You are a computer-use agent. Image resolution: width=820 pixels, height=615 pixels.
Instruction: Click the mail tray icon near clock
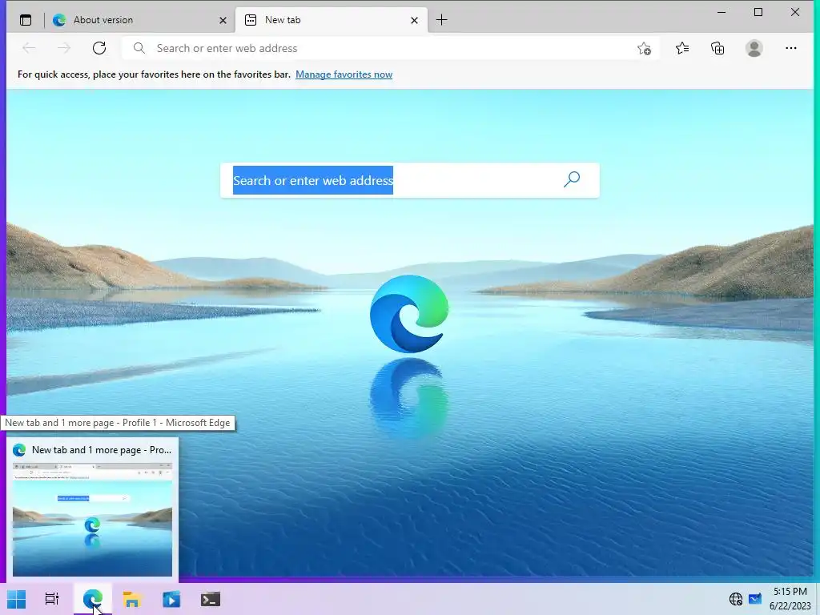tap(754, 599)
